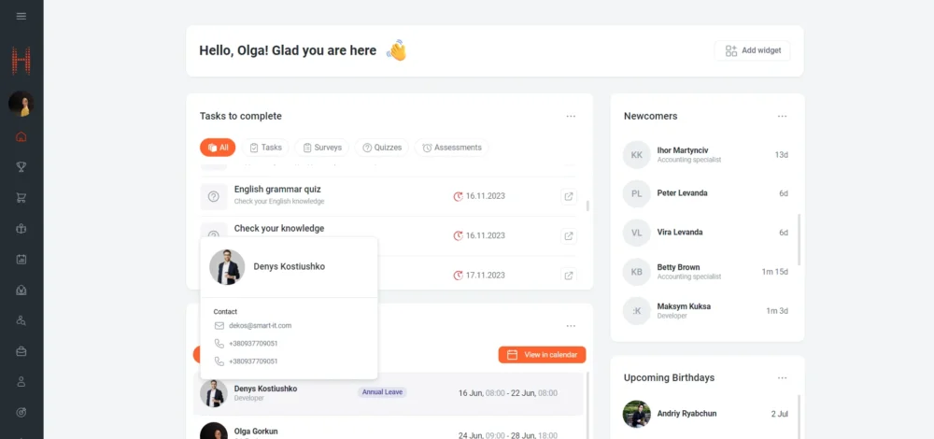The width and height of the screenshot is (934, 439).
Task: Open the briefcase icon in sidebar
Action: tap(21, 351)
